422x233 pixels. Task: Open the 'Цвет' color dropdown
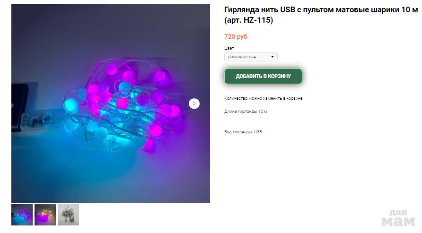[x=251, y=57]
